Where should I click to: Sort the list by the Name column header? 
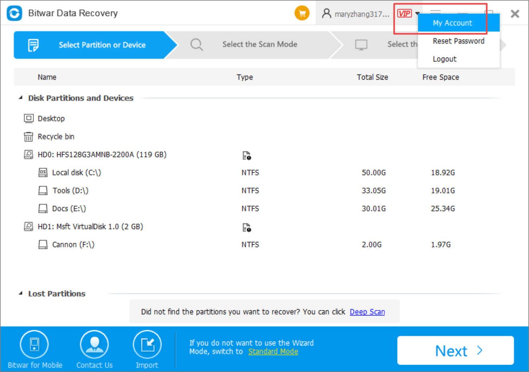pos(47,77)
